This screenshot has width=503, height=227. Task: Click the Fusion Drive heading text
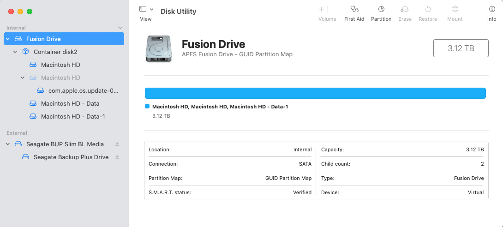click(214, 44)
